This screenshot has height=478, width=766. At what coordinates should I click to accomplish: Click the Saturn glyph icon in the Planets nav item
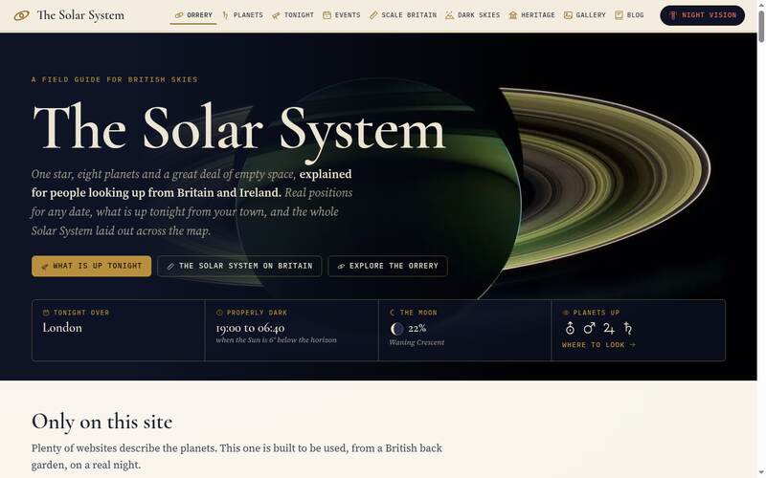pos(225,15)
